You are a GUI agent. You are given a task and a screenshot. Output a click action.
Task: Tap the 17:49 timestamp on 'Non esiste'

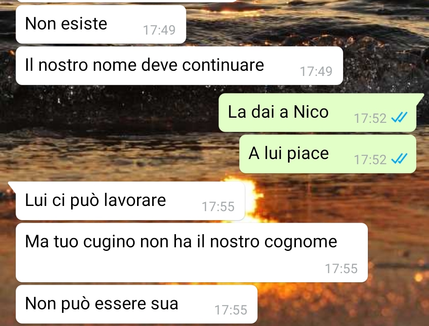click(x=159, y=30)
